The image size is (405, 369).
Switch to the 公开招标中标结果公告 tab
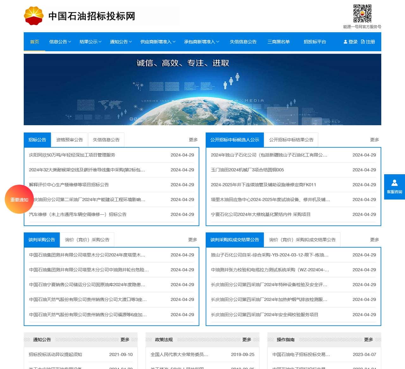(x=291, y=139)
